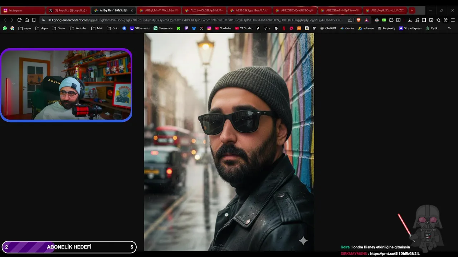
Task: Switch to the AIJ2gl_MmYh tab
Action: [x=159, y=10]
